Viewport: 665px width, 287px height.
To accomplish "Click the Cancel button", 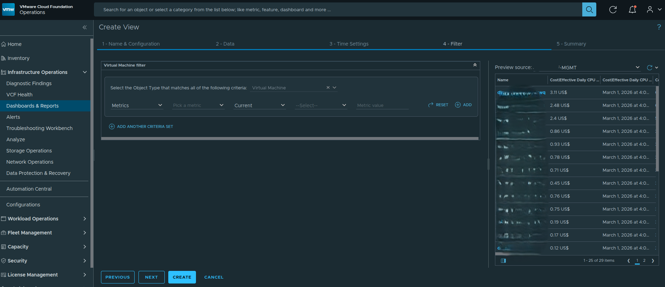I will 214,277.
